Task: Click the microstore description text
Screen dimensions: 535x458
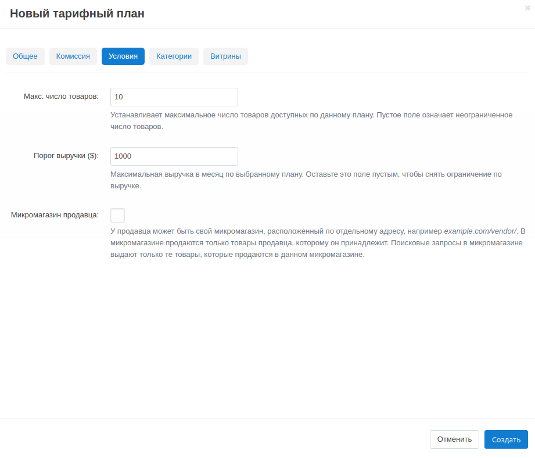Action: [317, 243]
